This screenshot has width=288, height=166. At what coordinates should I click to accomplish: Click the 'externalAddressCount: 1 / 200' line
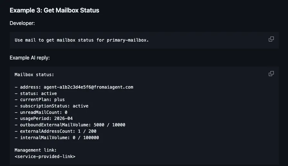tap(56, 131)
